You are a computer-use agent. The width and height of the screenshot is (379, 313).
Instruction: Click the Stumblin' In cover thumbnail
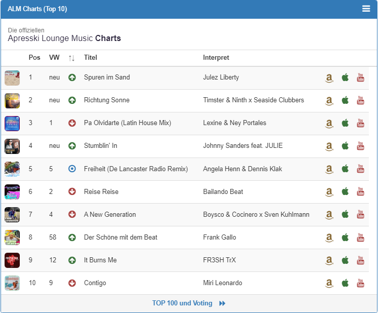coord(12,146)
